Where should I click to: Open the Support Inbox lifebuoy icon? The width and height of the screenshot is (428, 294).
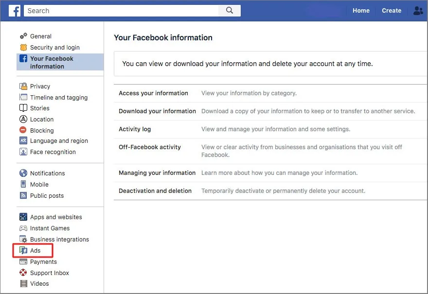(x=23, y=273)
